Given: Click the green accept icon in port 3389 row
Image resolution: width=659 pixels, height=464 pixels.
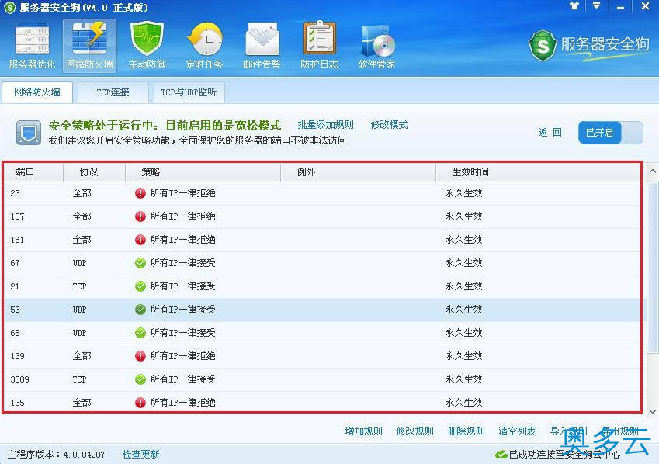Looking at the screenshot, I should [140, 379].
